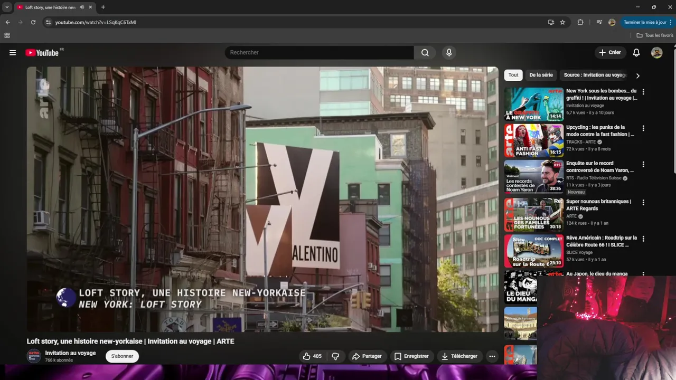This screenshot has height=380, width=676.
Task: Go forward in the browser
Action: pos(20,22)
